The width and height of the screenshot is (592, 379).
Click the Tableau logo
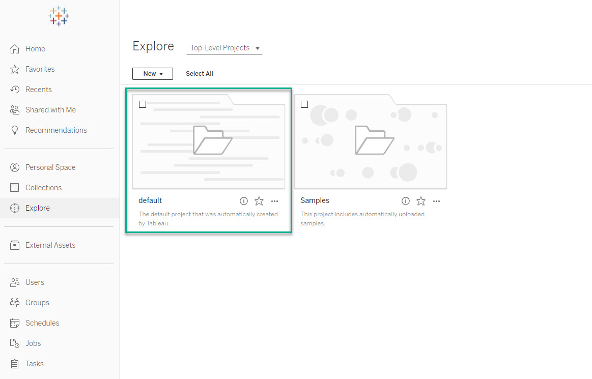tap(59, 16)
